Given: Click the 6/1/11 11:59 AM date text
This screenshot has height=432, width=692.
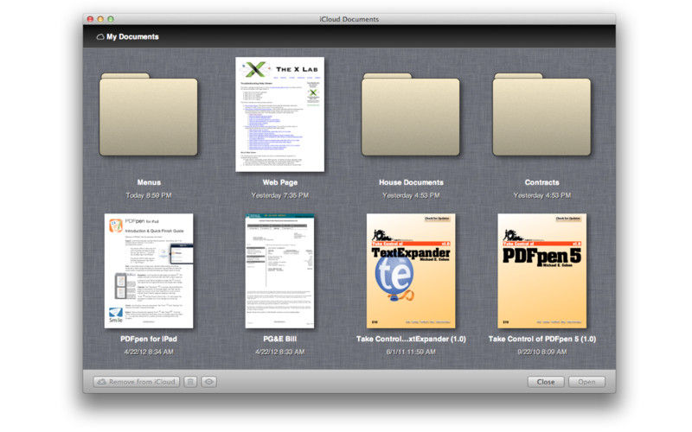Looking at the screenshot, I should pos(411,352).
